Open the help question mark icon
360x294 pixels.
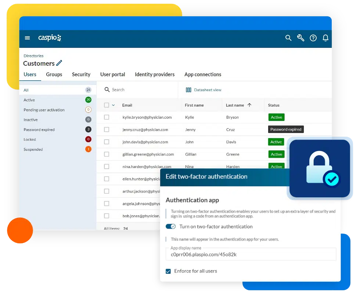(x=313, y=37)
